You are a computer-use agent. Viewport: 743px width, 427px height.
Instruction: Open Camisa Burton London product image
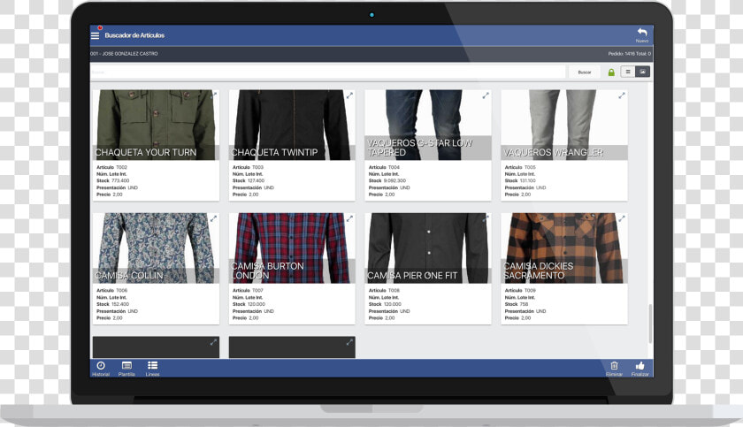(292, 248)
